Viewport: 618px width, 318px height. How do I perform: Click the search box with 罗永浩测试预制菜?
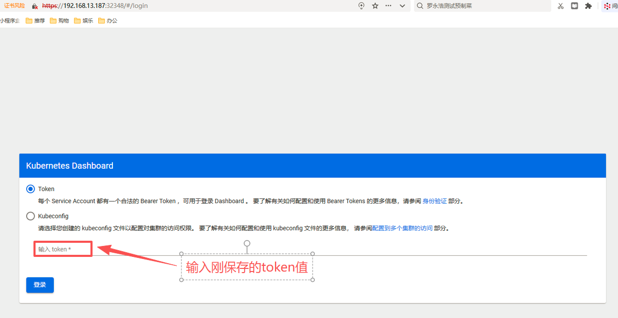pos(483,6)
